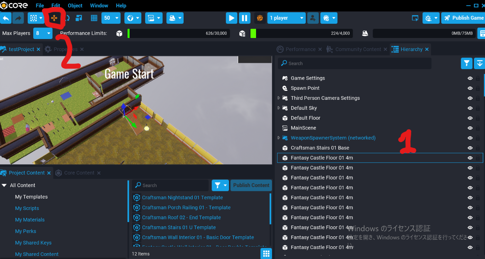Open the view options dropdown beside Publish Game
485x259 pixels.
pos(431,18)
